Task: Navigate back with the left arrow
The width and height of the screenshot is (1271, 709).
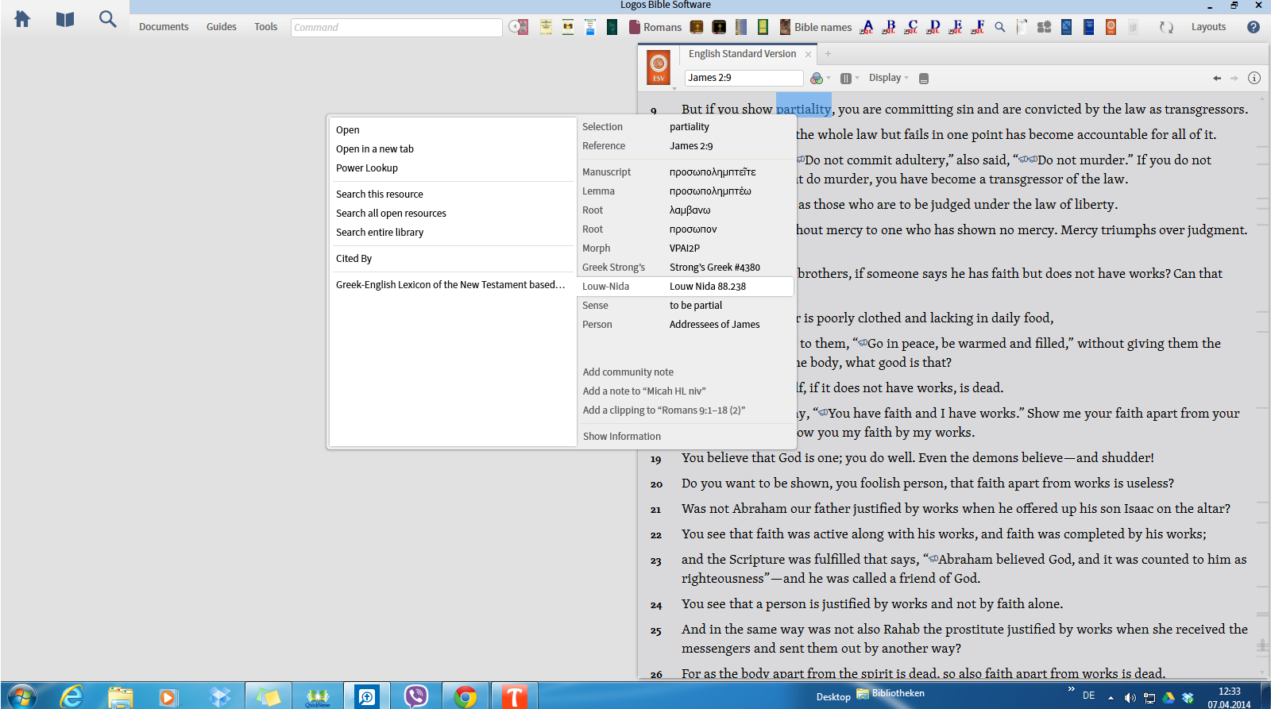Action: 1217,78
